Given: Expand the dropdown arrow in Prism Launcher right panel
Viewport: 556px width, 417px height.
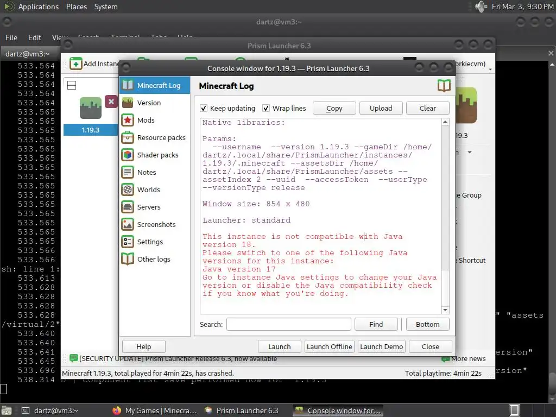Looking at the screenshot, I should pyautogui.click(x=470, y=153).
